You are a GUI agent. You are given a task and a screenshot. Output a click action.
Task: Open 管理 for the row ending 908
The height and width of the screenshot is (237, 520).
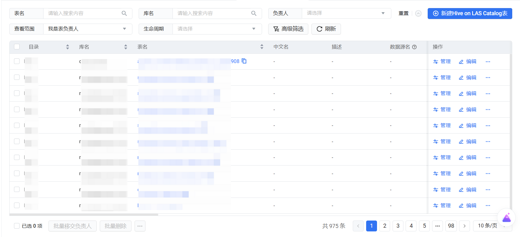click(442, 62)
